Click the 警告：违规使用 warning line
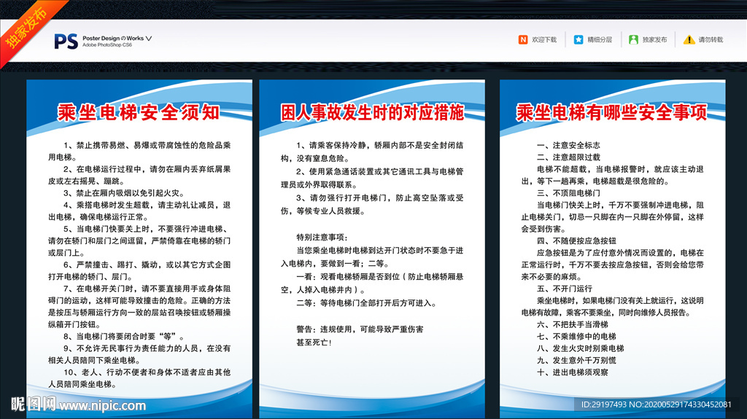The image size is (747, 419). (x=360, y=329)
